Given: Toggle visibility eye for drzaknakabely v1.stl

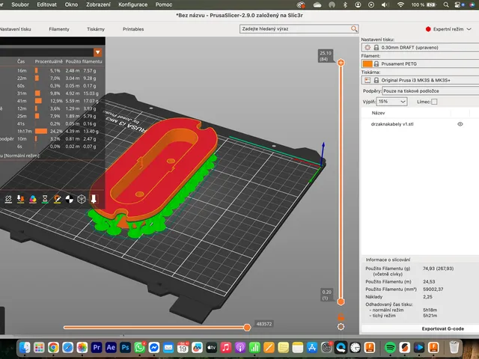Looking at the screenshot, I should [x=460, y=124].
